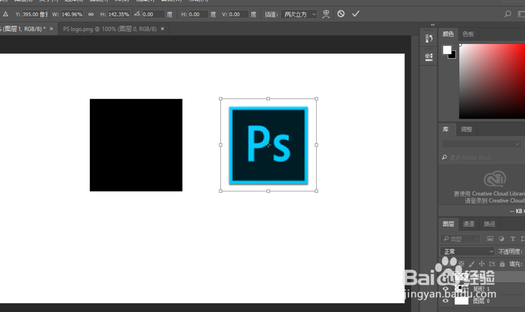Lock image pixels brush icon

pyautogui.click(x=471, y=264)
